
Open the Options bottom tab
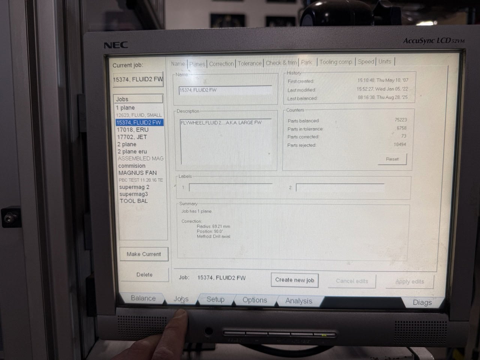tap(255, 300)
